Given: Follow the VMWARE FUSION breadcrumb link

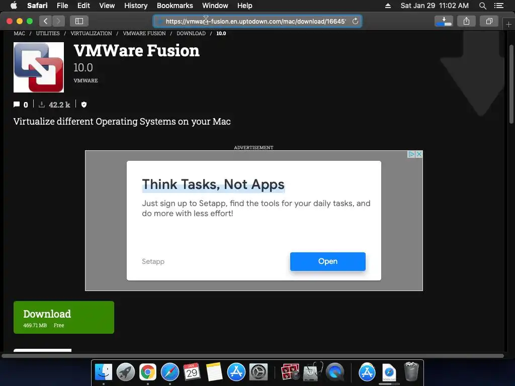Looking at the screenshot, I should tap(144, 34).
